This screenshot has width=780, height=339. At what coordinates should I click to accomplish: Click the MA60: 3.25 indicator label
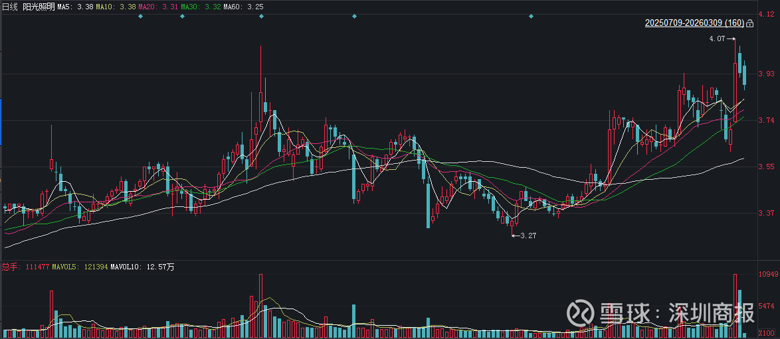pyautogui.click(x=243, y=7)
